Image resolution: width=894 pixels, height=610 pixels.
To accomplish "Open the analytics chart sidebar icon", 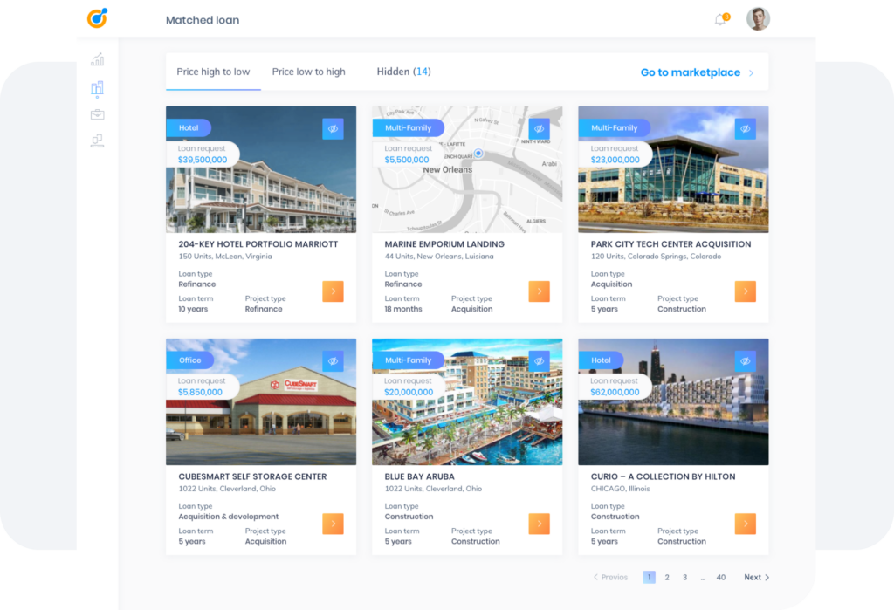I will pos(98,59).
